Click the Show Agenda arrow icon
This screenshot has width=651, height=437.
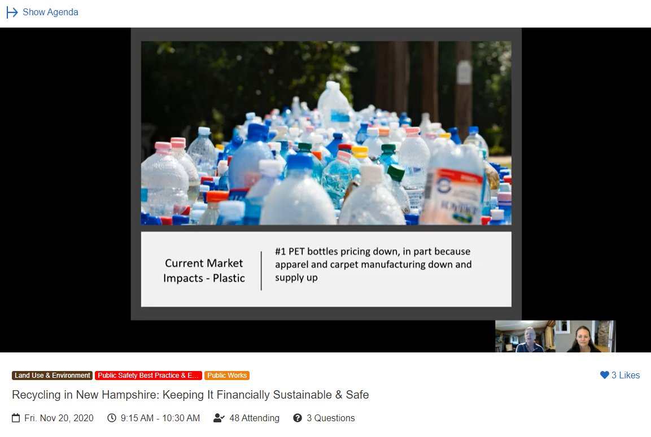pyautogui.click(x=12, y=12)
